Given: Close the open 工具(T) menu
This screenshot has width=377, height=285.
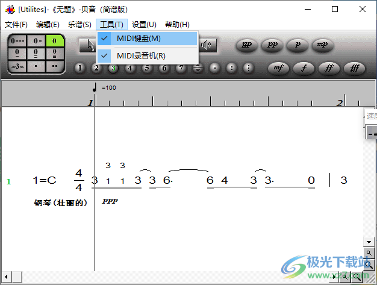Looking at the screenshot, I should 111,25.
